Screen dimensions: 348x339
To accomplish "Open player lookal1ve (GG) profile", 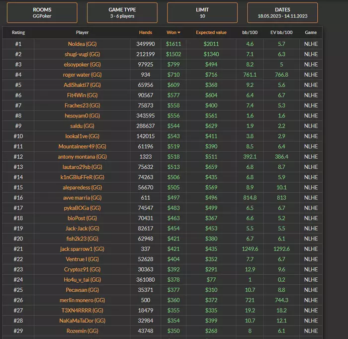I will (x=82, y=136).
